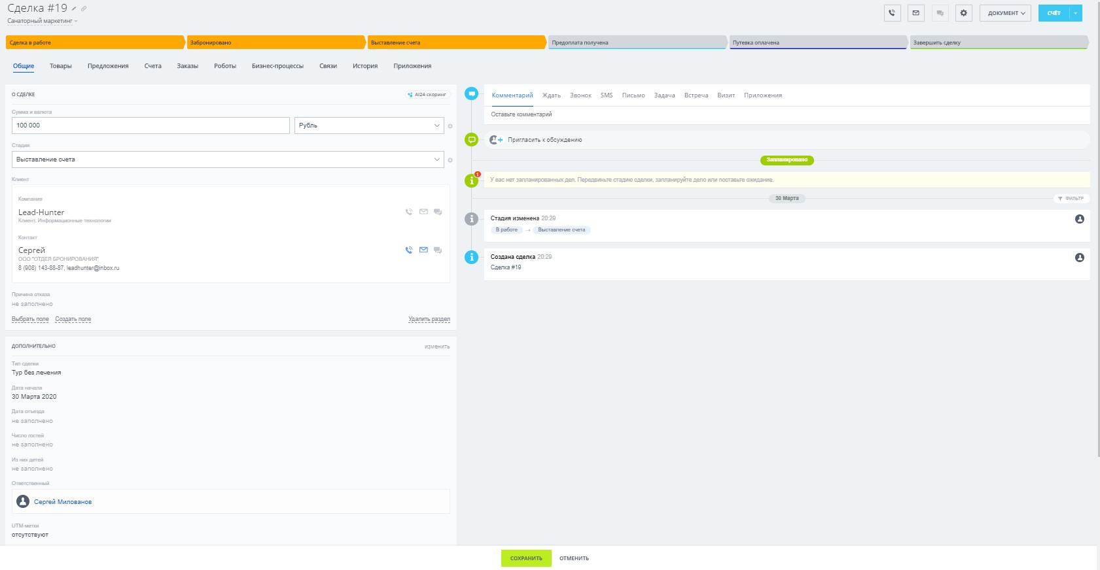
Task: Switch to the Товары tab
Action: 61,66
